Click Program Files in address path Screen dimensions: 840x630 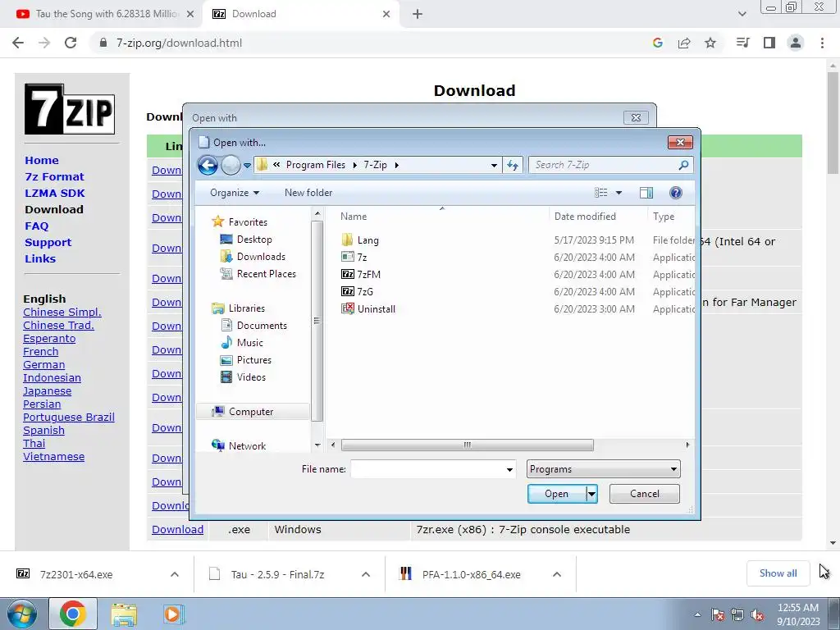coord(316,165)
